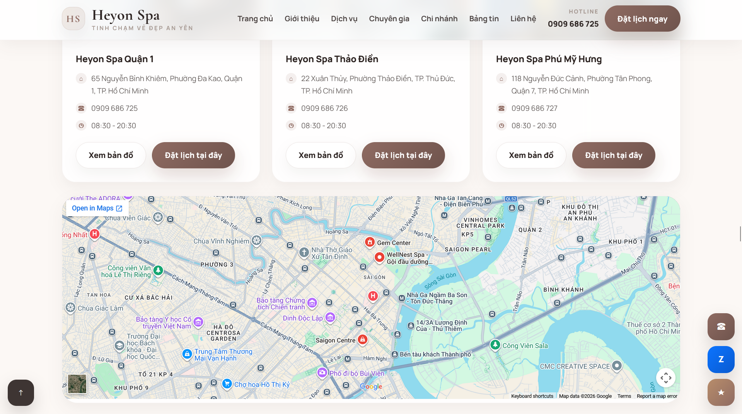The height and width of the screenshot is (414, 742).
Task: Click the Dinh Độc Lập museum marker
Action: click(330, 317)
